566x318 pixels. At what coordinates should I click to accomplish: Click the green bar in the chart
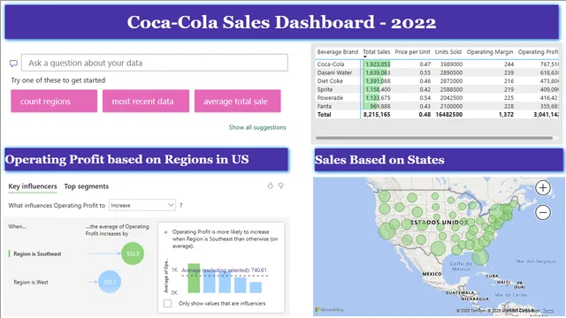(194, 278)
